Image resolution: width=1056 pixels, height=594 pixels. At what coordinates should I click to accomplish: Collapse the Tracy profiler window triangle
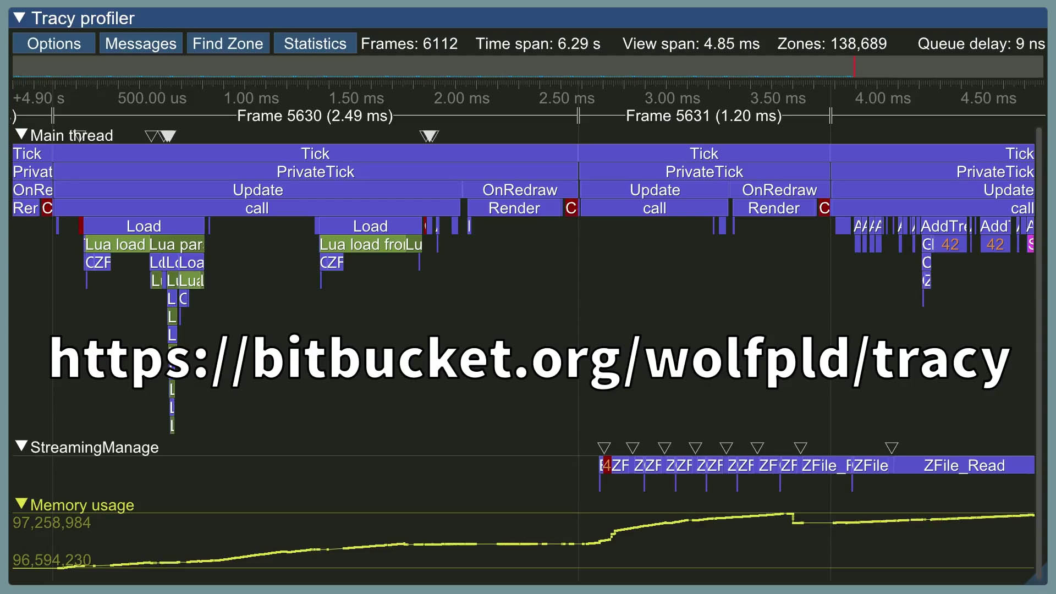pyautogui.click(x=19, y=18)
